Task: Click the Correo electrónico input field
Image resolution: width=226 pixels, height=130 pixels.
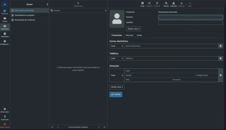Action: 171,46
